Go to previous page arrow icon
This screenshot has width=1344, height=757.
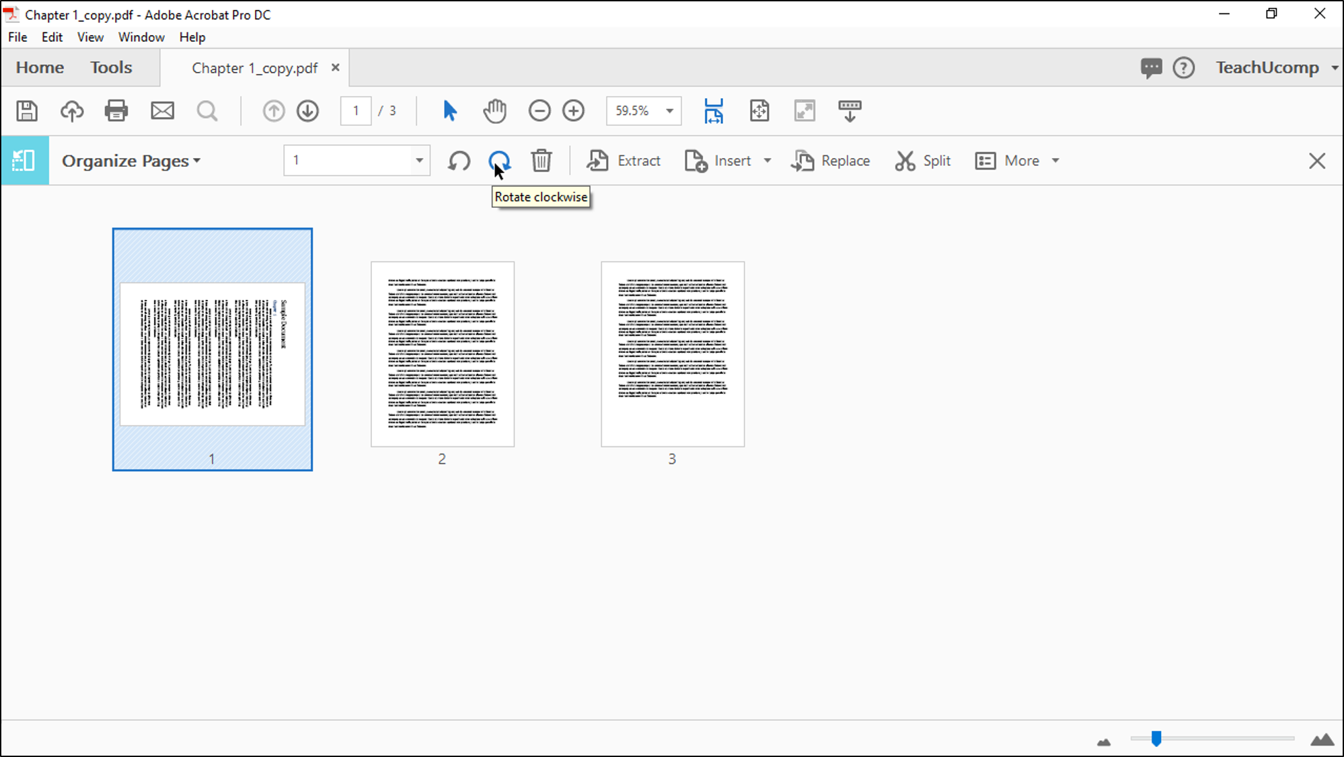coord(274,111)
